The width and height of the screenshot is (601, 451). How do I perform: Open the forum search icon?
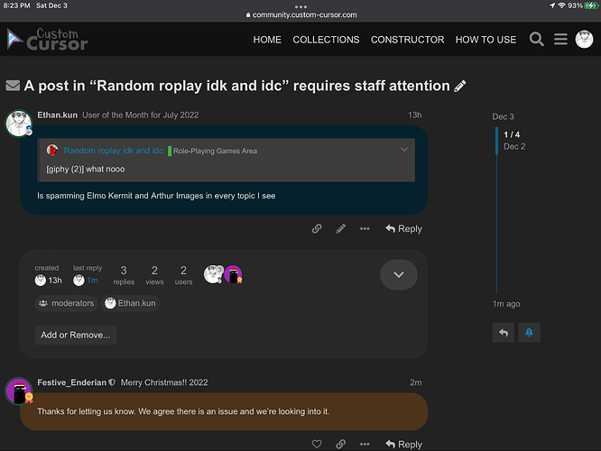(536, 40)
